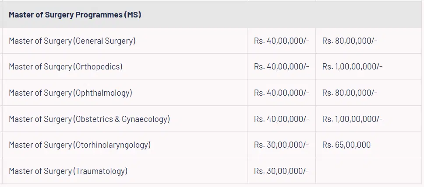This screenshot has height=187, width=424.
Task: Select Orthopedics' Rs. 1,00,00,000/- fee cell
Action: [x=353, y=67]
